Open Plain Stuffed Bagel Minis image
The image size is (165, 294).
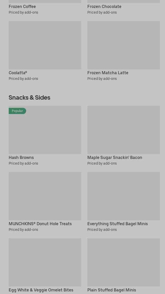click(123, 262)
